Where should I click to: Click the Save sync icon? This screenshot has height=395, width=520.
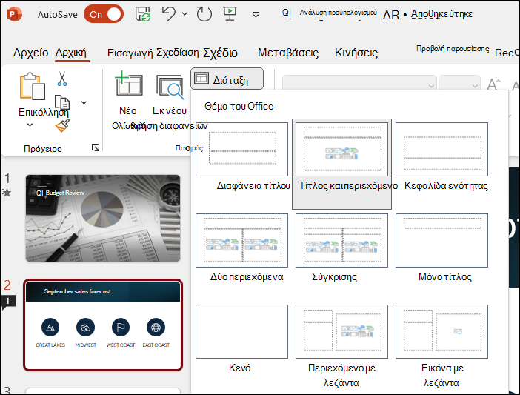pos(143,14)
